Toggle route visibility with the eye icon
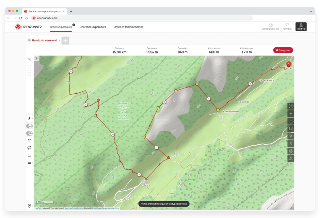Screen dimensions: 320x218 (29, 133)
